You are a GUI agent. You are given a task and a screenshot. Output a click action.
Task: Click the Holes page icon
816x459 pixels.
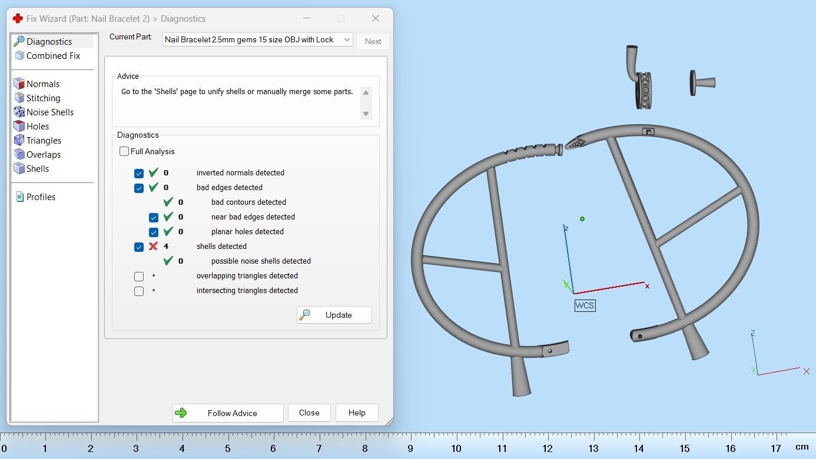click(x=19, y=126)
